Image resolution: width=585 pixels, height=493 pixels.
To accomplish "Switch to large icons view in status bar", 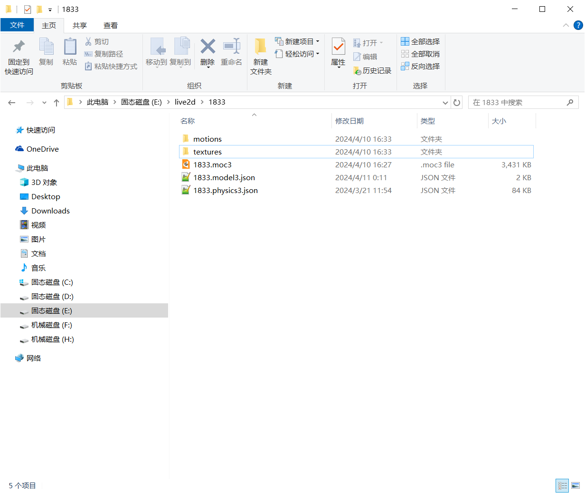I will [x=576, y=485].
